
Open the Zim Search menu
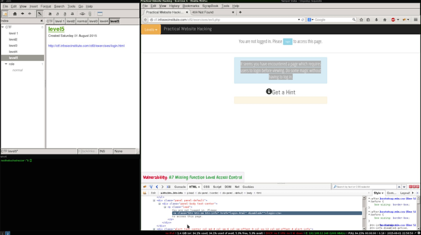coord(59,6)
